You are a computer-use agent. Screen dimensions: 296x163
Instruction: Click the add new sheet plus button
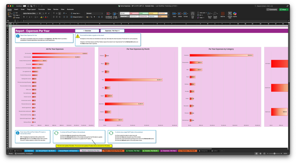[222, 151]
